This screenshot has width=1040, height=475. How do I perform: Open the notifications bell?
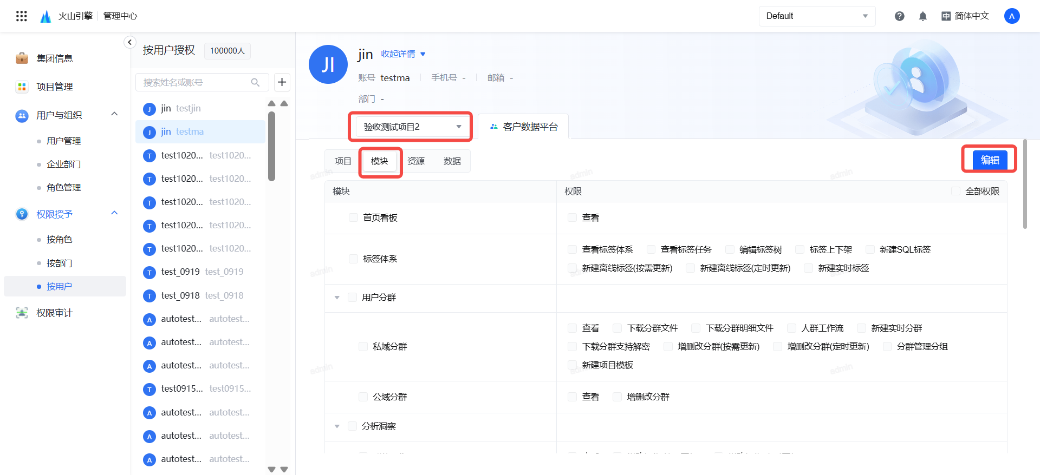click(923, 16)
